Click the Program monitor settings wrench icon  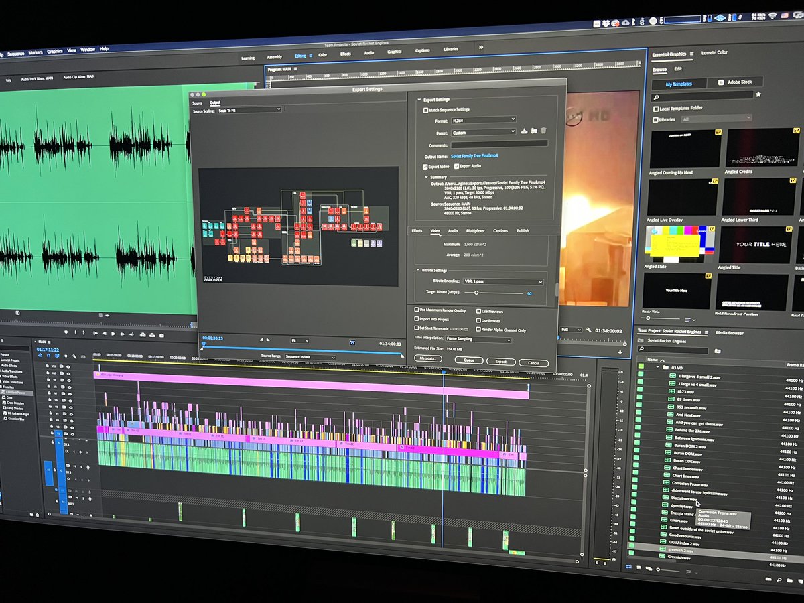[x=588, y=330]
